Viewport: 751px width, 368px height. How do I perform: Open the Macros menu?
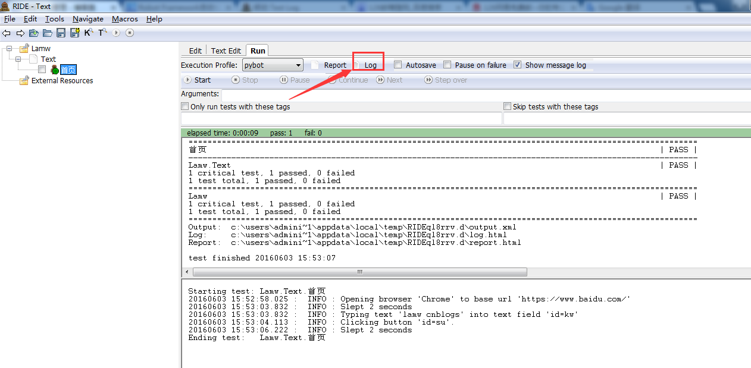click(x=125, y=19)
